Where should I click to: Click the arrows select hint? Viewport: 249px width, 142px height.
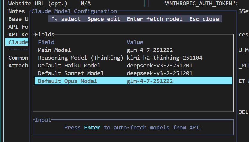(66, 19)
